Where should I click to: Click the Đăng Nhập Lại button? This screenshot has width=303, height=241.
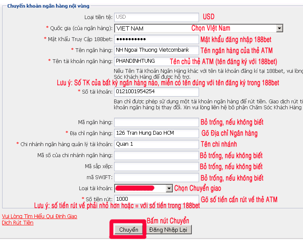168,230
